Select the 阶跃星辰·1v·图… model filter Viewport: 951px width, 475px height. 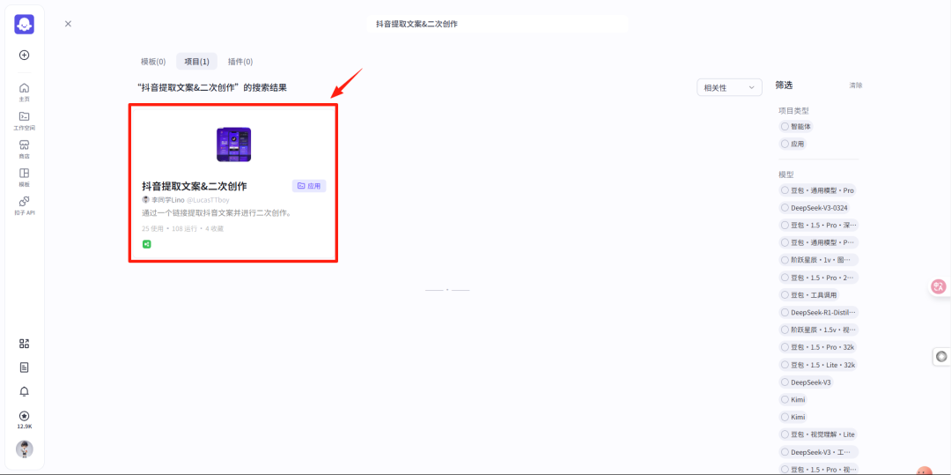coord(818,260)
